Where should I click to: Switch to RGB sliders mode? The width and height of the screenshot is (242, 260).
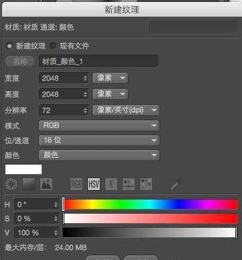[76, 184]
